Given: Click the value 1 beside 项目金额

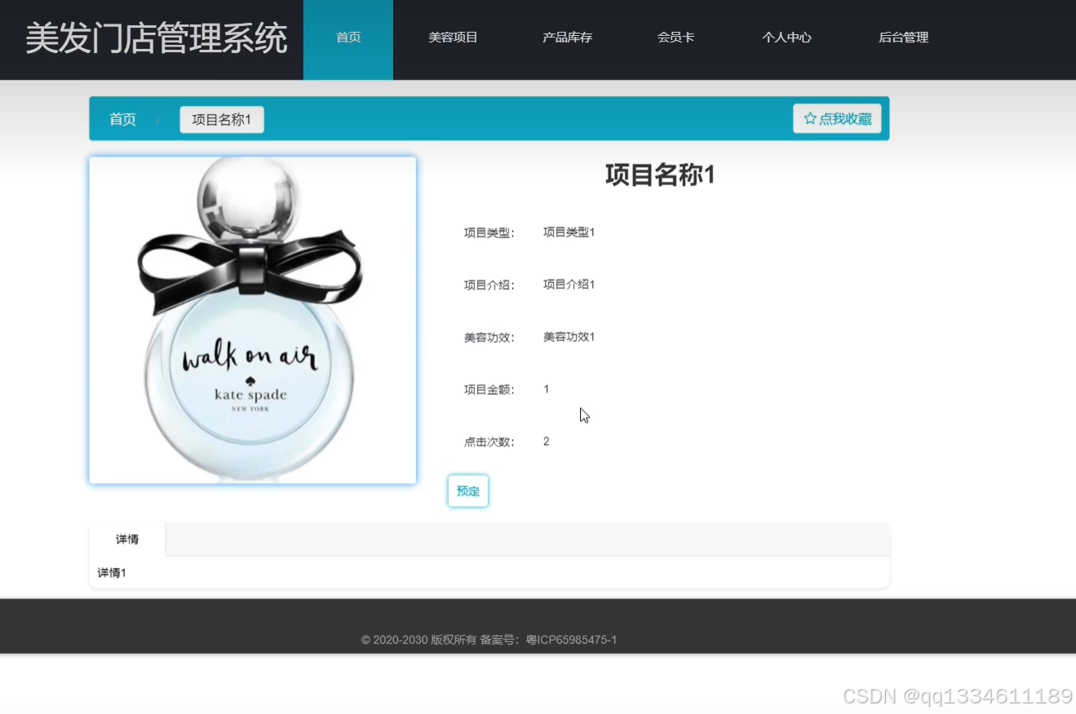Looking at the screenshot, I should pyautogui.click(x=547, y=389).
